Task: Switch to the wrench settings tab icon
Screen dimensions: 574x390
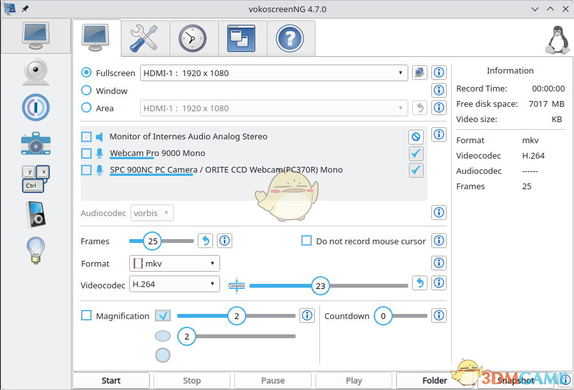Action: tap(145, 38)
